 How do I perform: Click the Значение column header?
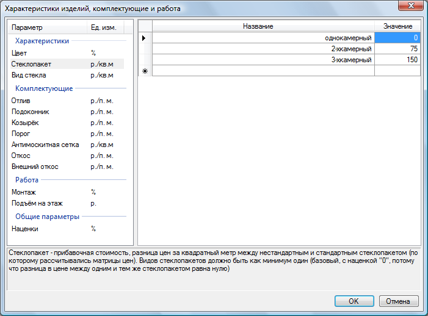(x=397, y=26)
